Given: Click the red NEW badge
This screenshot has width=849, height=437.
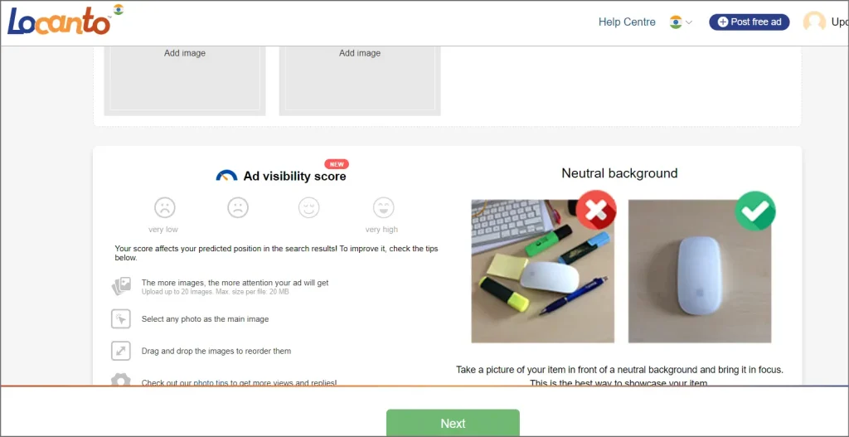Looking at the screenshot, I should click(x=337, y=163).
